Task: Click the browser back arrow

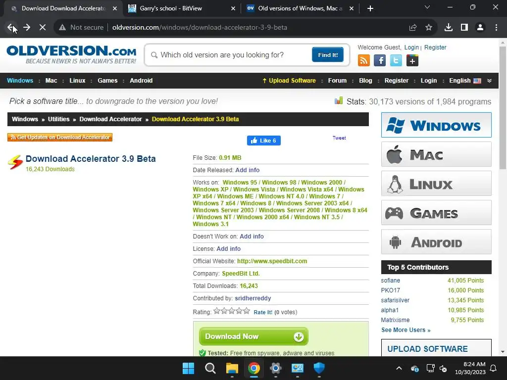Action: pos(11,28)
